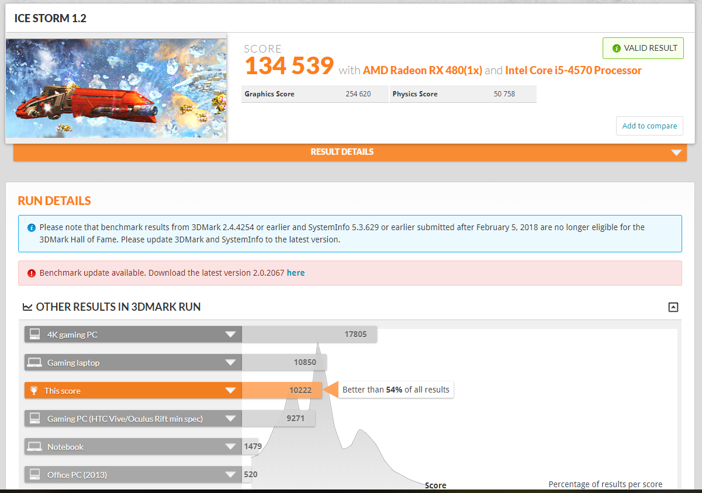
Task: Click Percentage of results per score label
Action: click(606, 484)
